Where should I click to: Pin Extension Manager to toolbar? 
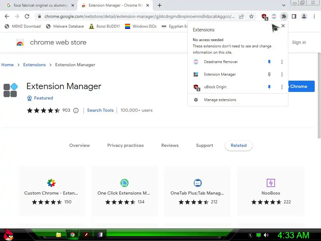[269, 74]
